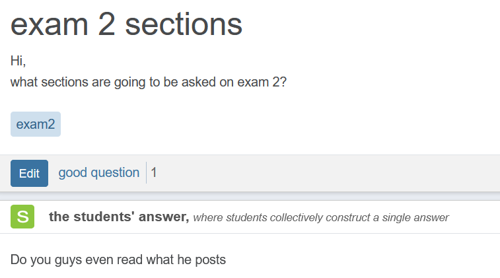Click 'the students' answer,' heading
The width and height of the screenshot is (500, 278).
(x=119, y=217)
